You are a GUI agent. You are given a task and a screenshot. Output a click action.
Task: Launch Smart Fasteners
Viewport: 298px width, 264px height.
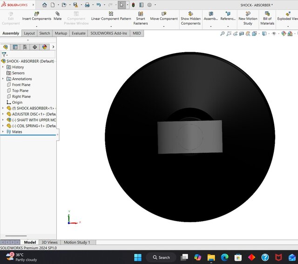[141, 18]
